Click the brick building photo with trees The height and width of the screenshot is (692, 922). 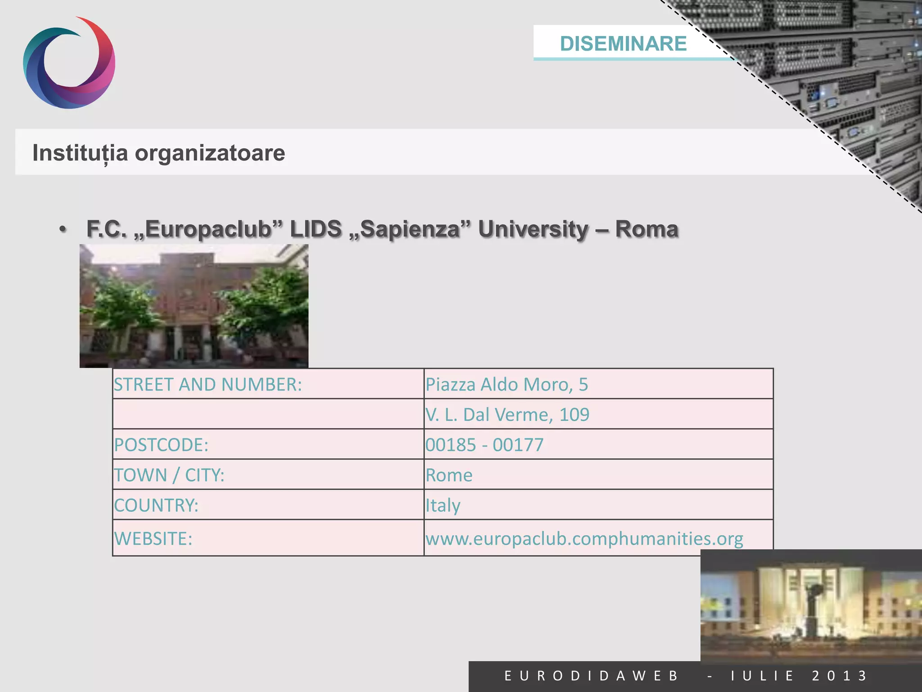click(x=194, y=306)
